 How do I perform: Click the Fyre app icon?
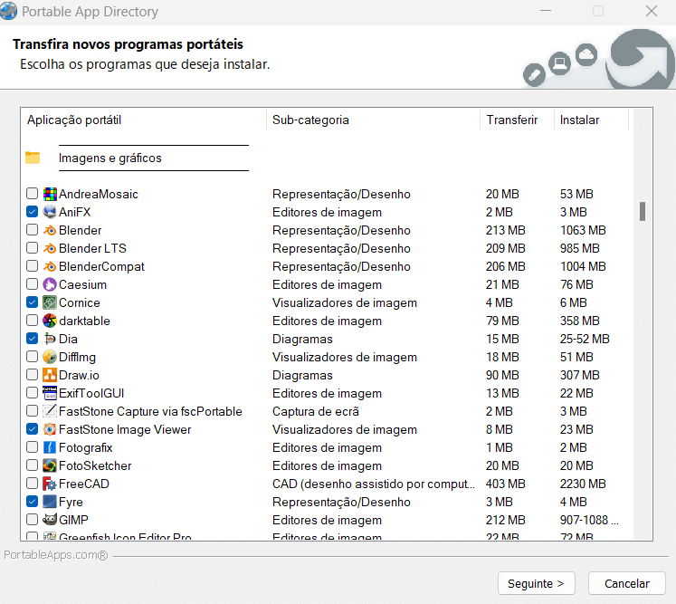click(x=50, y=503)
